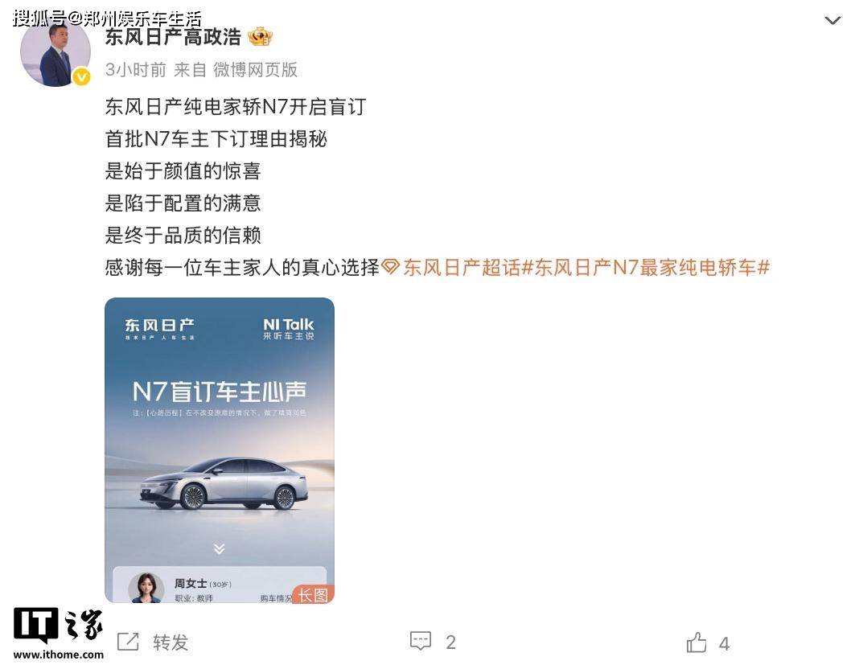
Task: Open hashtag 东风日产N7最家纯电轿车
Action: coord(646,267)
